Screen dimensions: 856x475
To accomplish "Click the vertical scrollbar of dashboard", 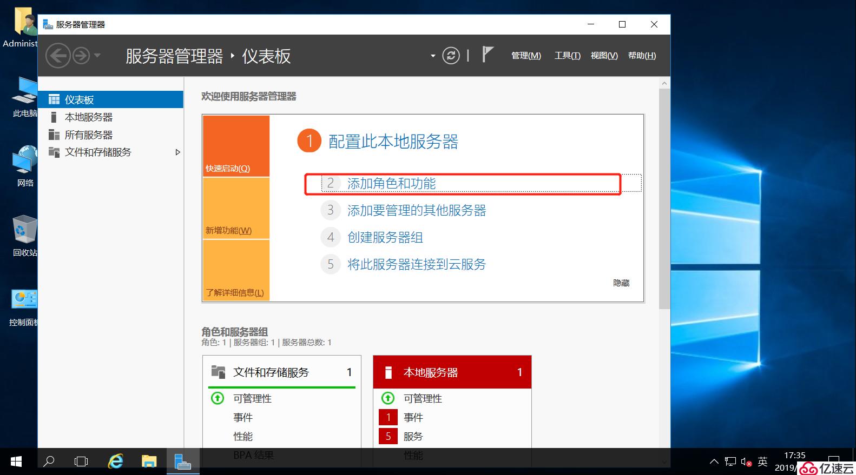I will tap(664, 199).
